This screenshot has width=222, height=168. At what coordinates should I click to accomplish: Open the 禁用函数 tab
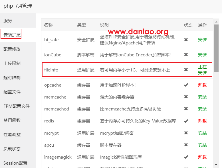coord(12,120)
